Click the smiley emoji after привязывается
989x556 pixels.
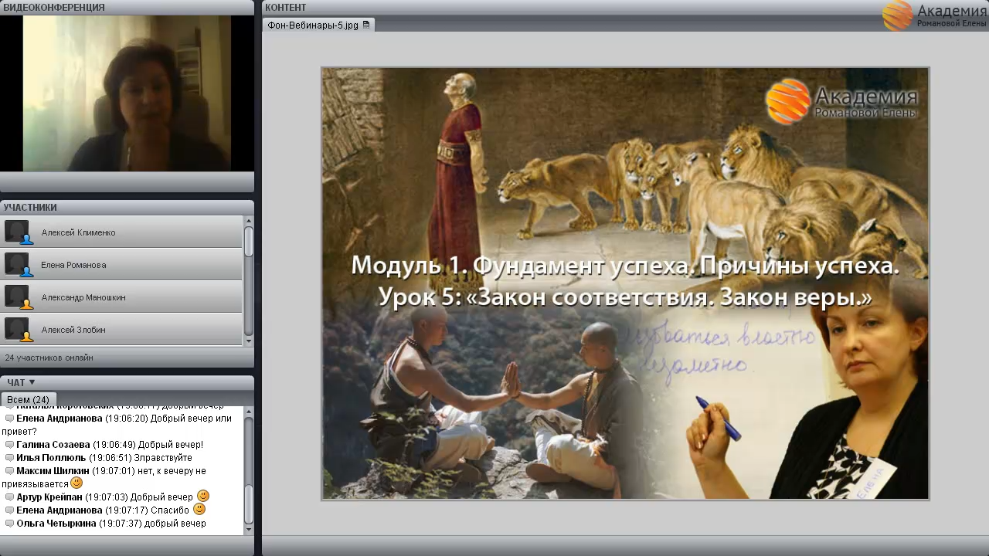(76, 483)
